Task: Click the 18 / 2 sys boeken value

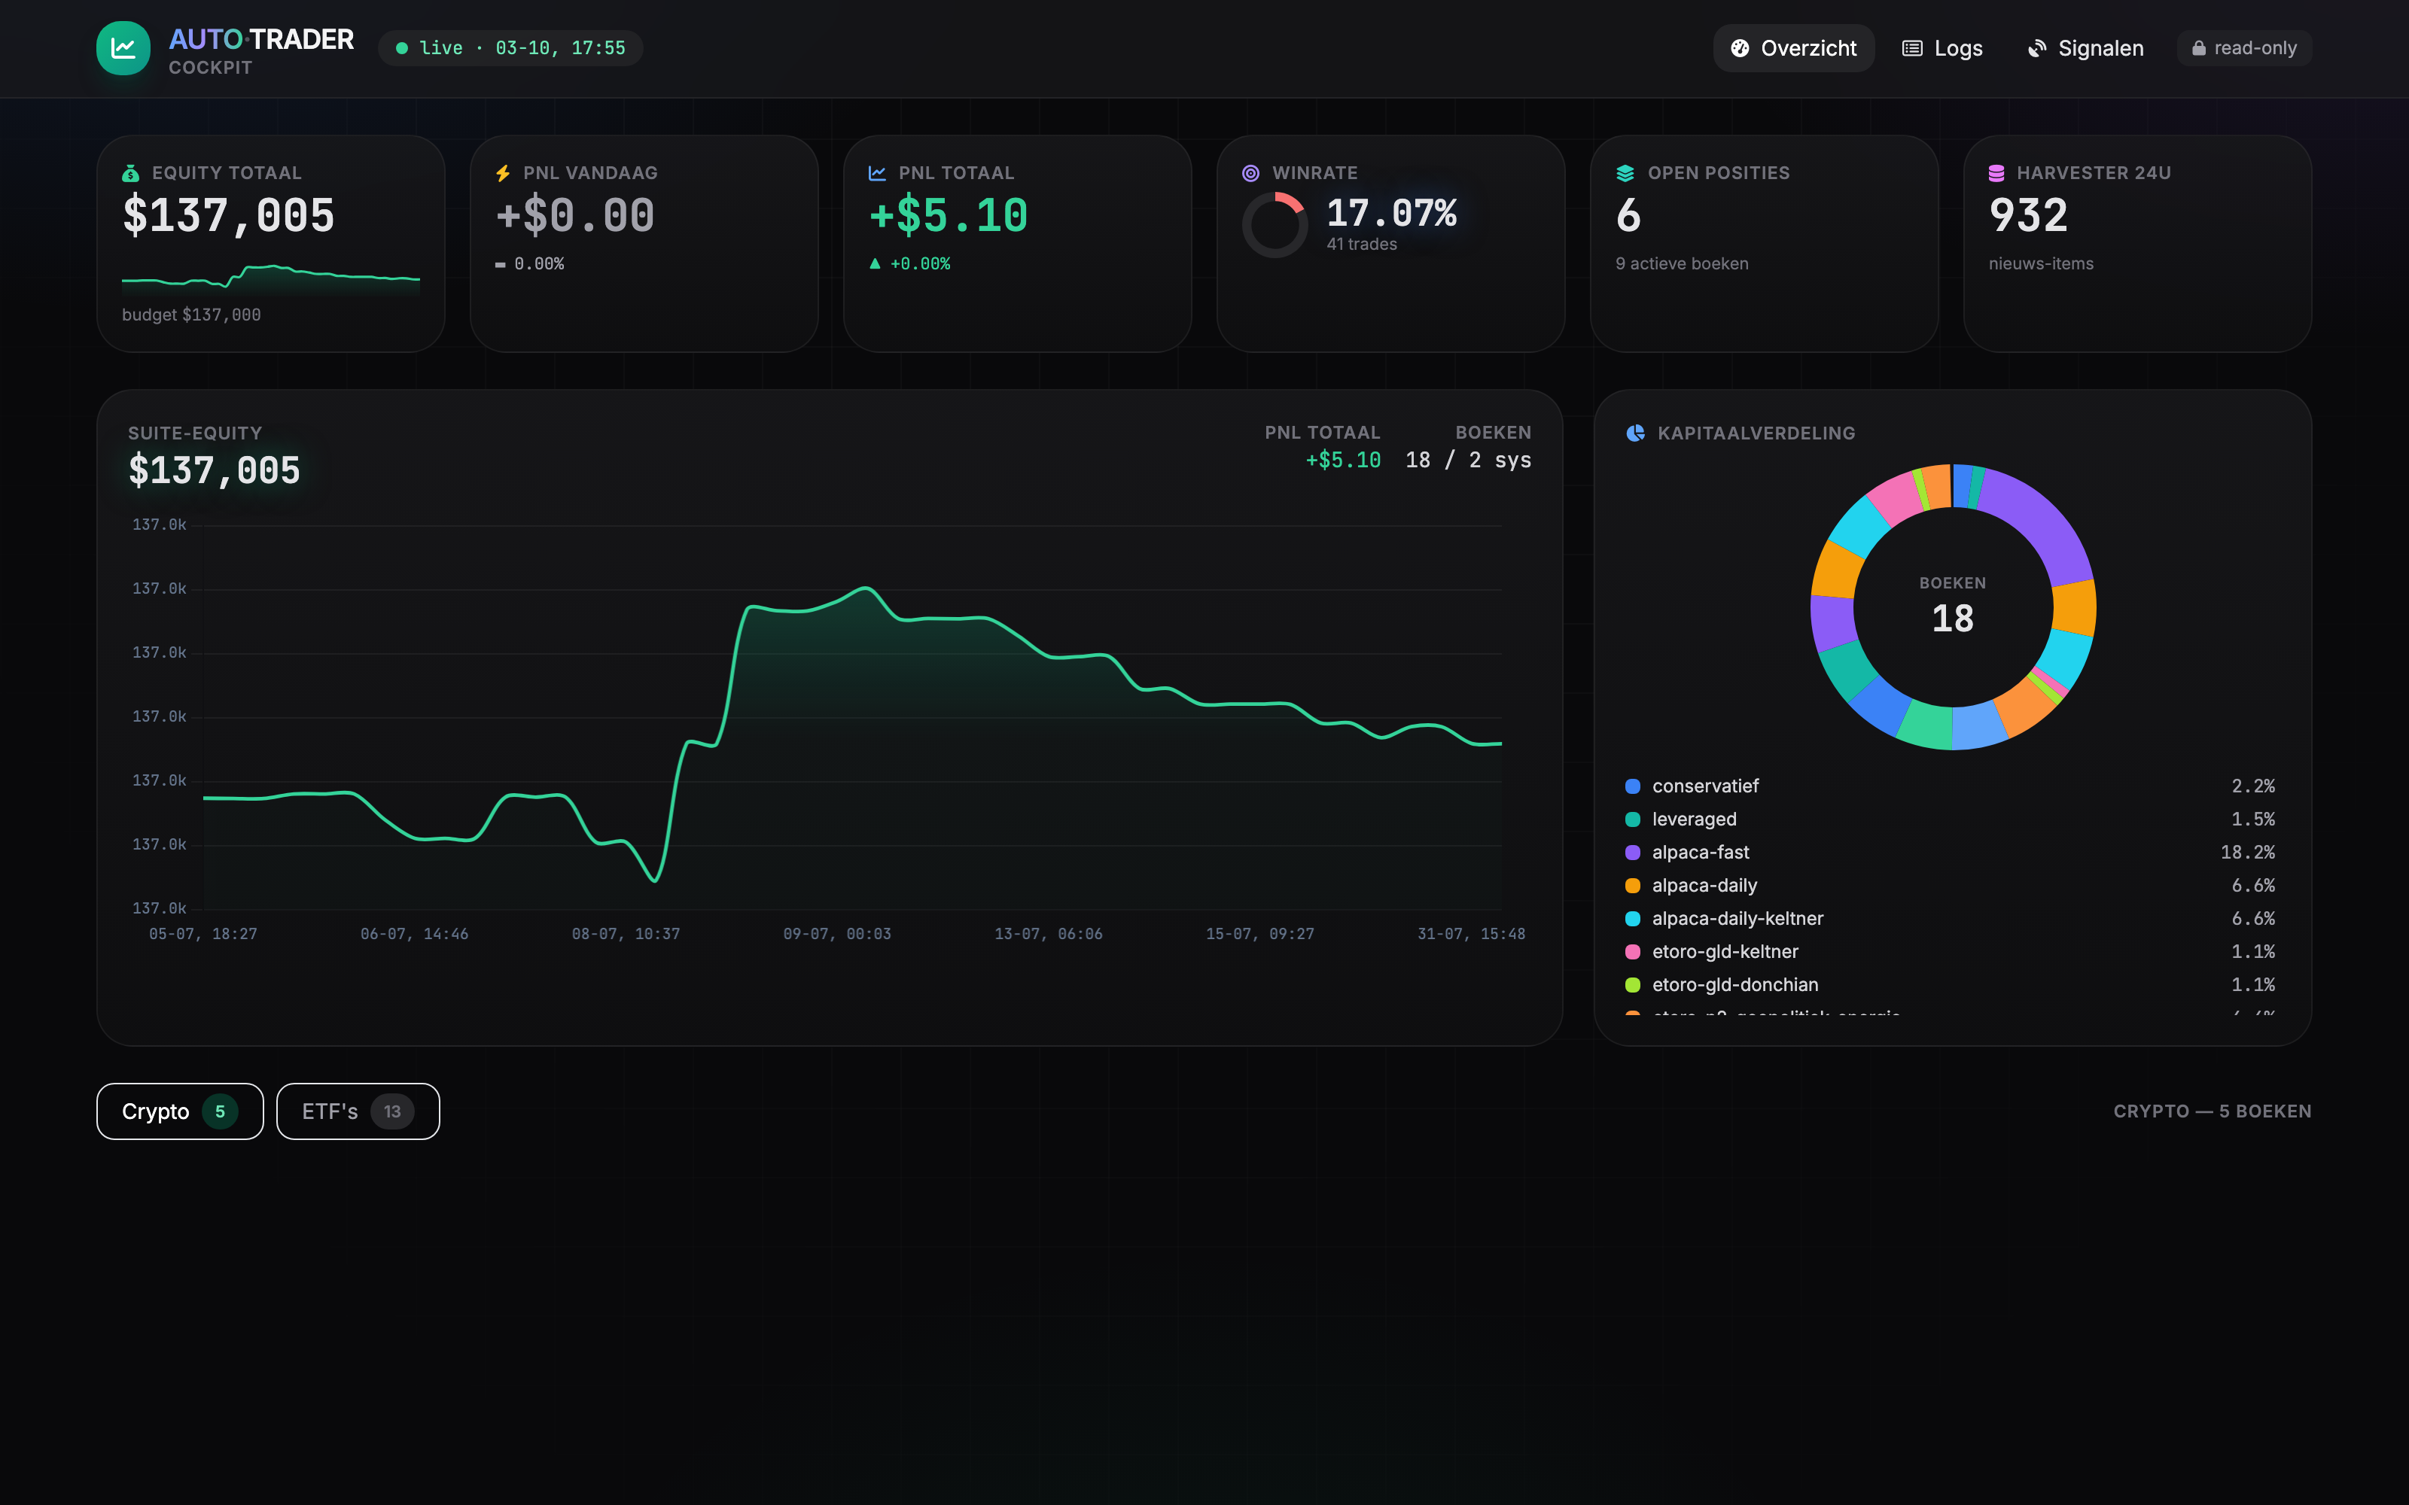Action: pyautogui.click(x=1468, y=460)
